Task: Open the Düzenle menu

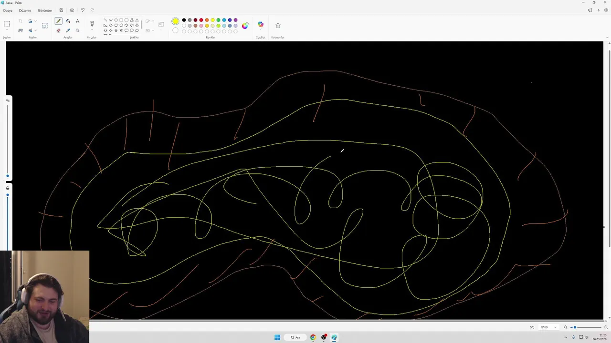Action: (x=25, y=10)
